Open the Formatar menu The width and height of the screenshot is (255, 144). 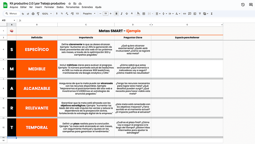pyautogui.click(x=49, y=7)
